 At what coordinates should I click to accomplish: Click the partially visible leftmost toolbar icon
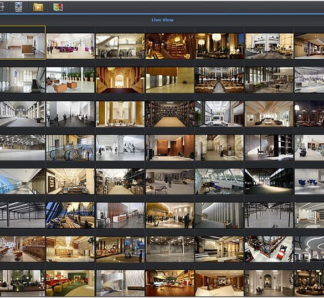(x=2, y=7)
